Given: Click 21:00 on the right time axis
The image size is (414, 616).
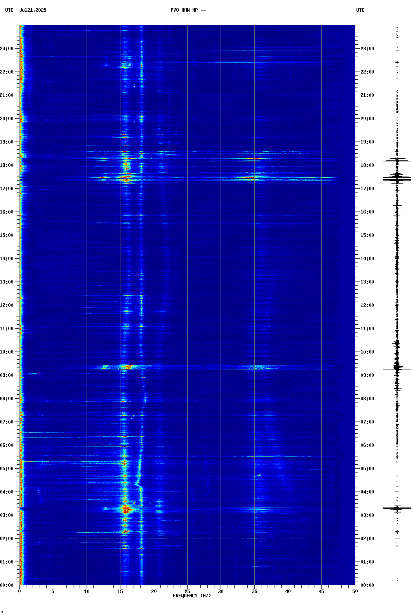Looking at the screenshot, I should click(x=367, y=95).
